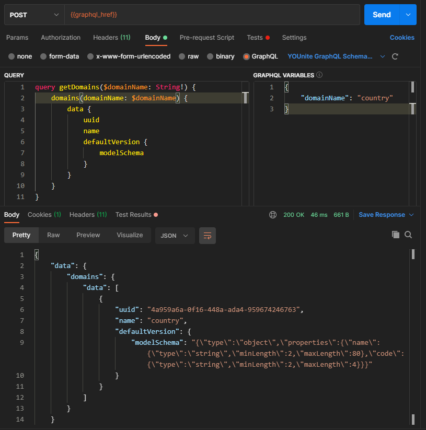
Task: Toggle line wrapping in response viewer
Action: click(x=208, y=236)
